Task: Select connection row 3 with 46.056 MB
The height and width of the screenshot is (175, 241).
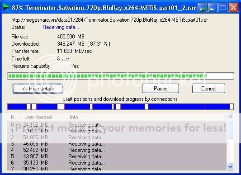Action: point(117,144)
